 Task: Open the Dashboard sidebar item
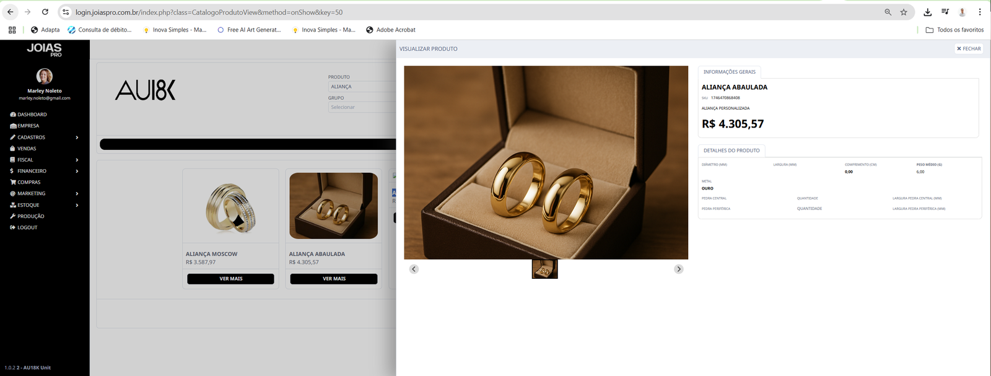coord(32,115)
